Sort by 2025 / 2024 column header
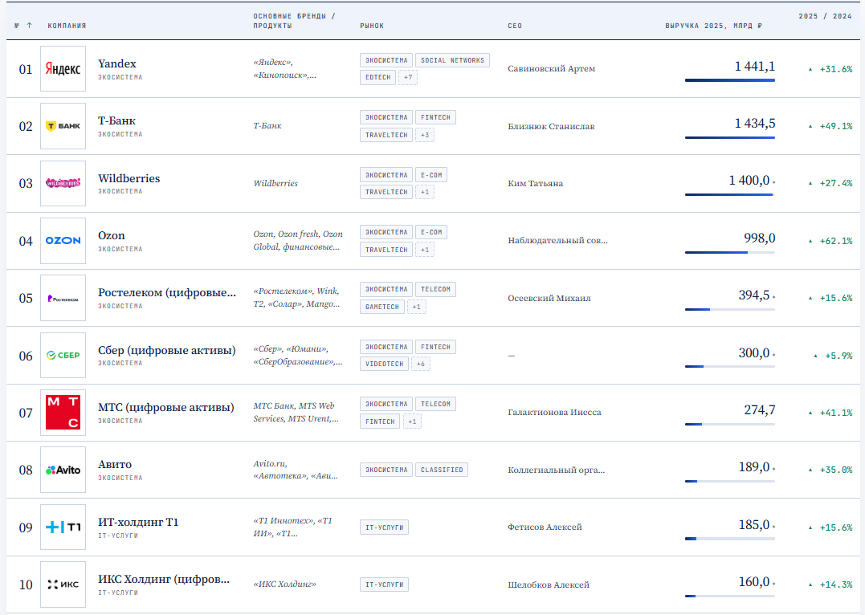 pos(826,16)
